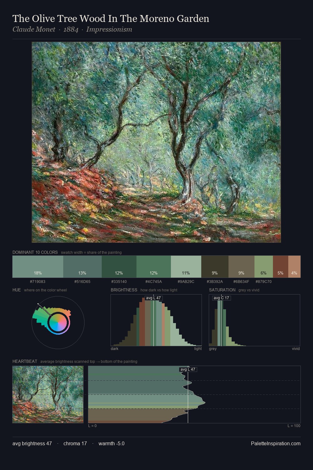Select the reddish-brown swatch labeled 5%
This screenshot has width=313, height=470.
pos(280,267)
